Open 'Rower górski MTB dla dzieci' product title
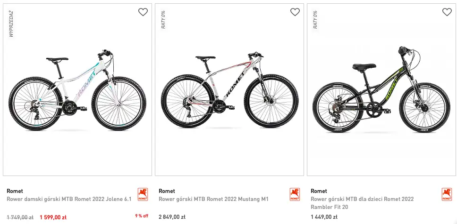457x224 pixels. tap(362, 199)
